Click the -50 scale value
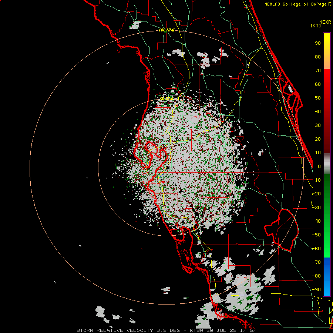This screenshot has width=333, height=333. click(316, 235)
